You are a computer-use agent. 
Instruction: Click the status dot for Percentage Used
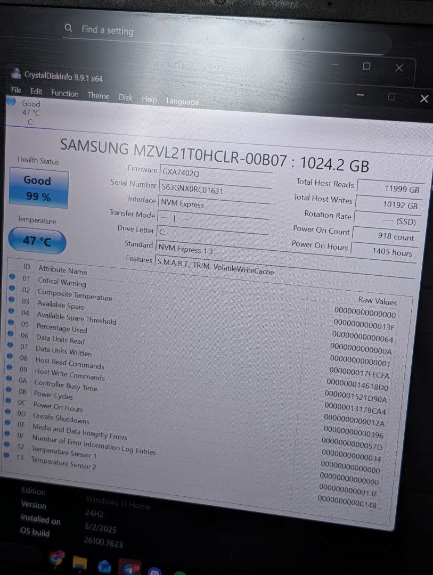click(x=11, y=322)
